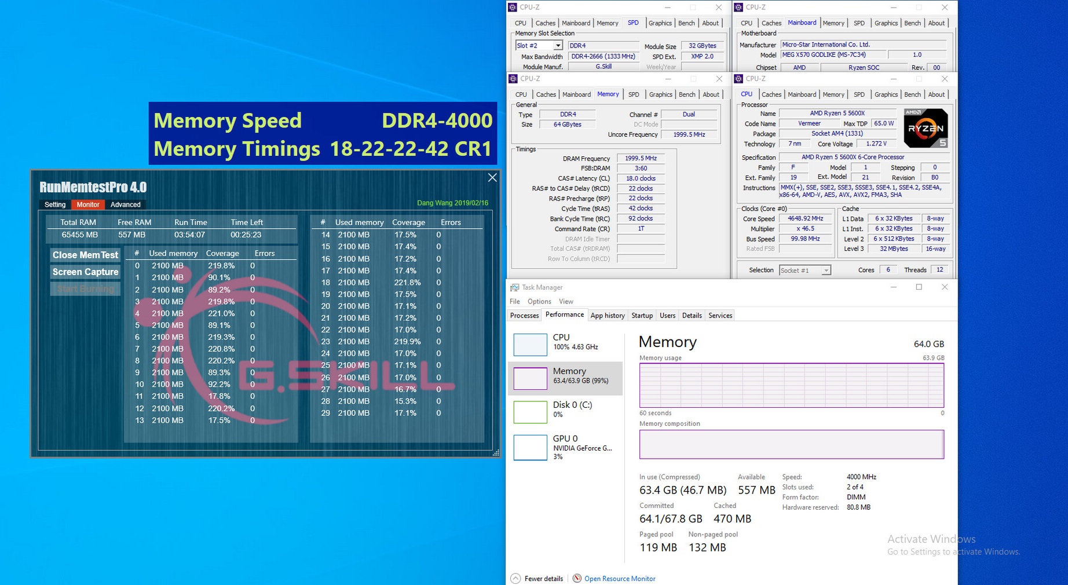Click the Core Speed 4648.92 MHz field
This screenshot has width=1068, height=585.
click(x=805, y=218)
